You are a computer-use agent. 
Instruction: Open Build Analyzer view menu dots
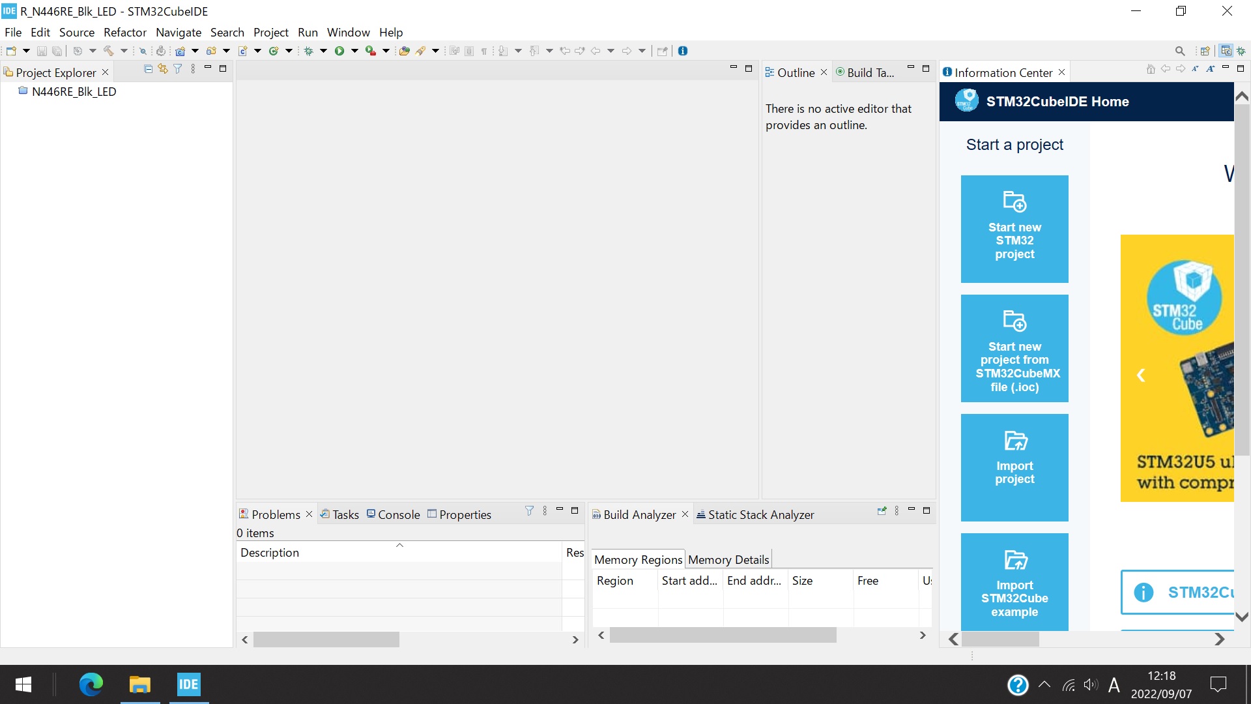point(897,510)
